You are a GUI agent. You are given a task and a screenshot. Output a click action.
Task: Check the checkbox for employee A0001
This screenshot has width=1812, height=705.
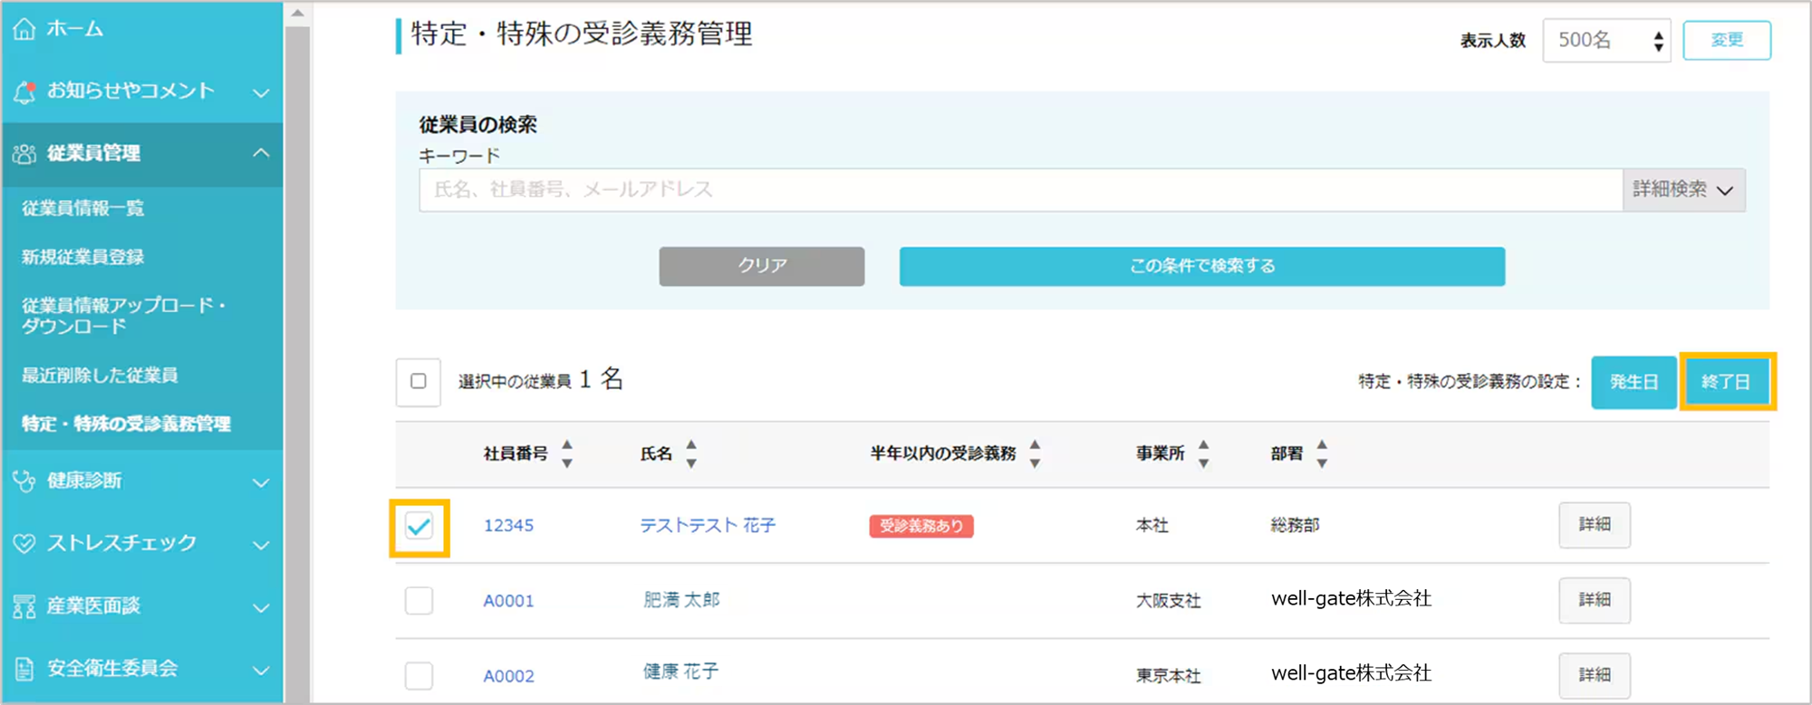pyautogui.click(x=419, y=601)
